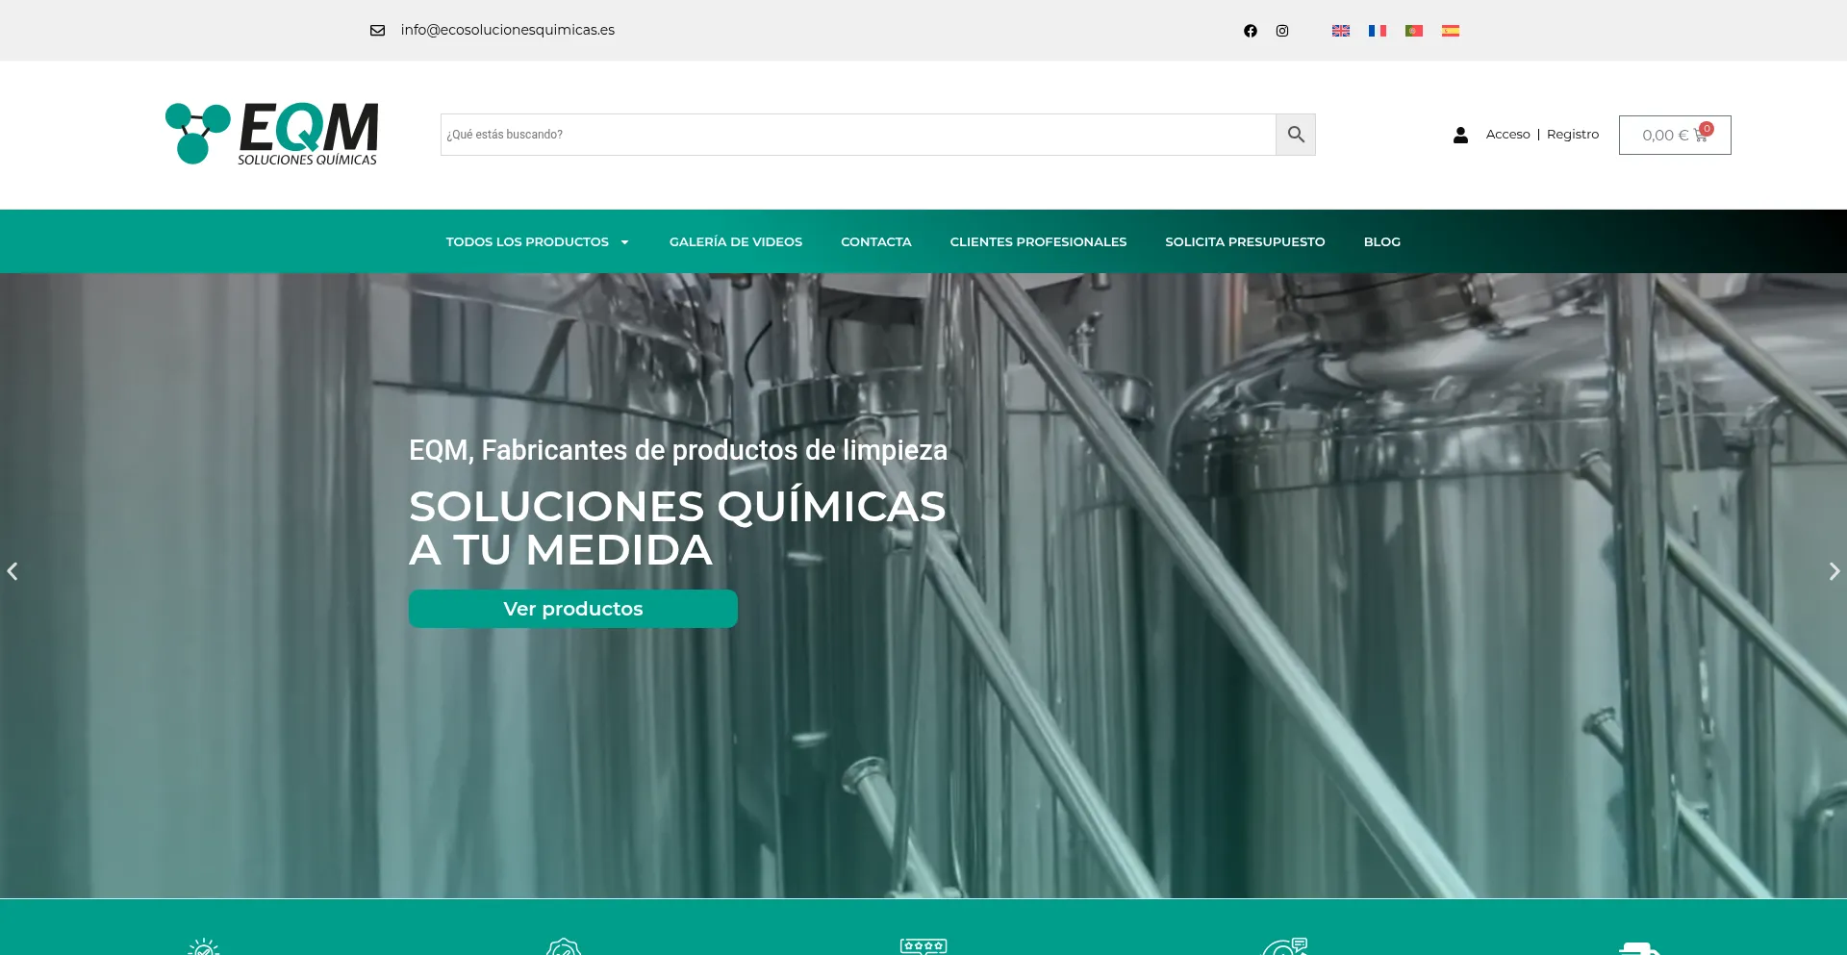
Task: Click Solicita Presupuesto in navigation
Action: [x=1245, y=241]
